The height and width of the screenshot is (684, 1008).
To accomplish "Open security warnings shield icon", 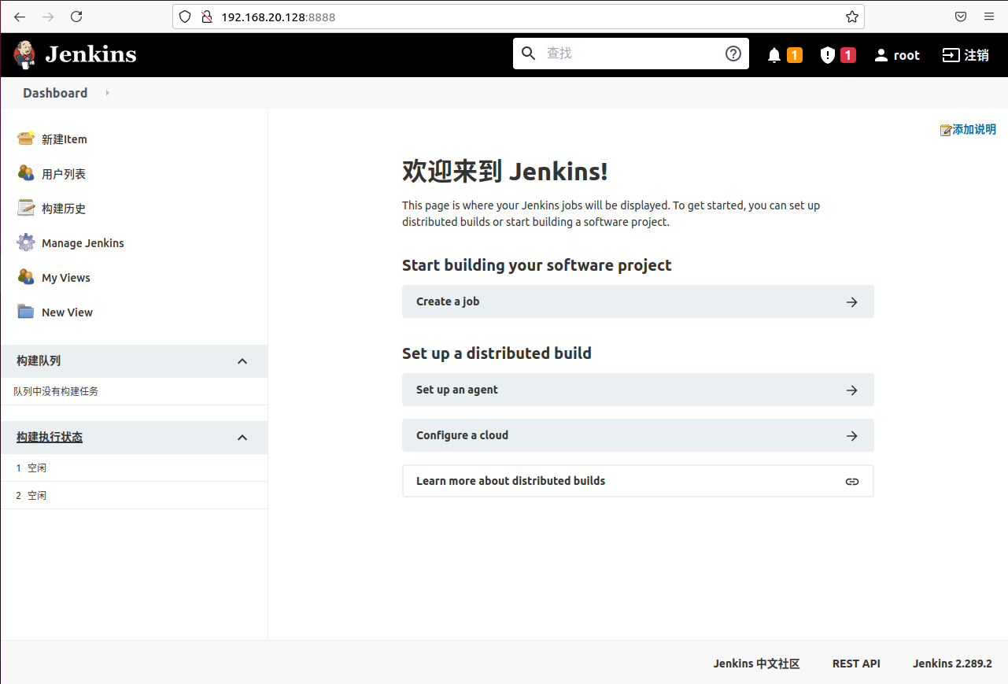I will (827, 55).
